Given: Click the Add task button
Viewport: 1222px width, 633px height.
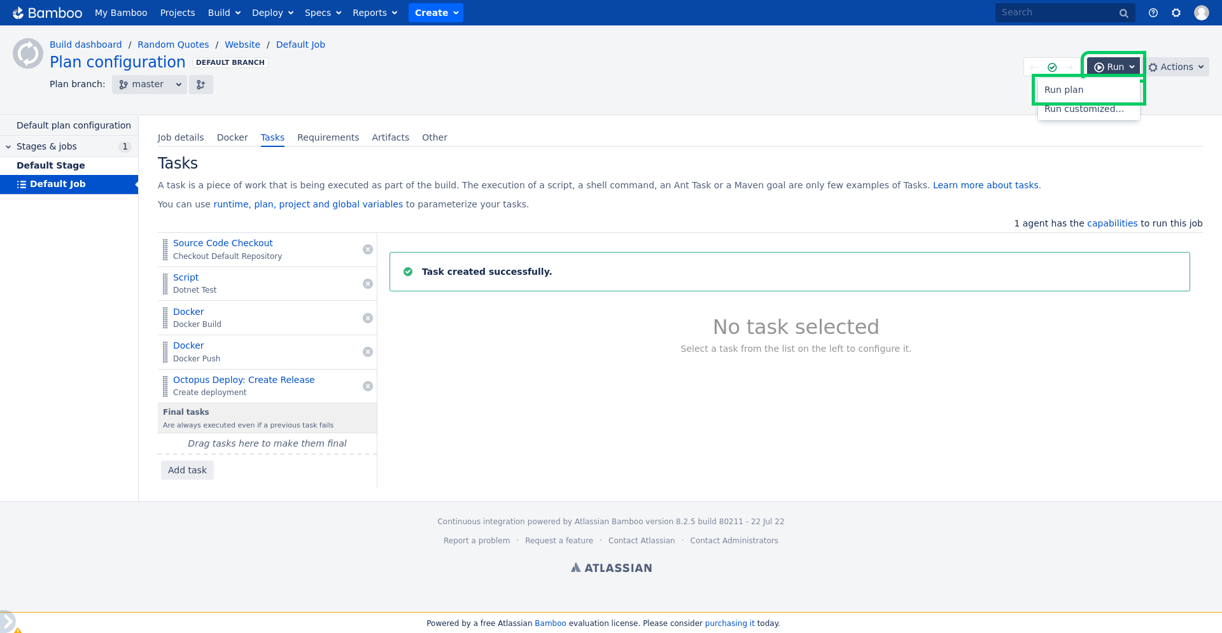Looking at the screenshot, I should [x=187, y=470].
